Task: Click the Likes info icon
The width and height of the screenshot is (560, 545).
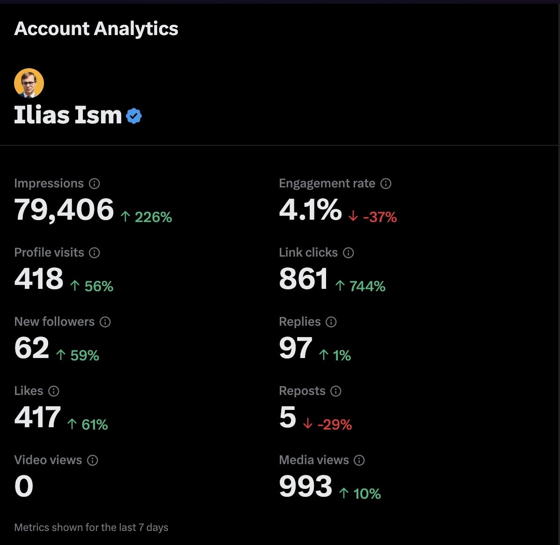Action: click(x=53, y=391)
